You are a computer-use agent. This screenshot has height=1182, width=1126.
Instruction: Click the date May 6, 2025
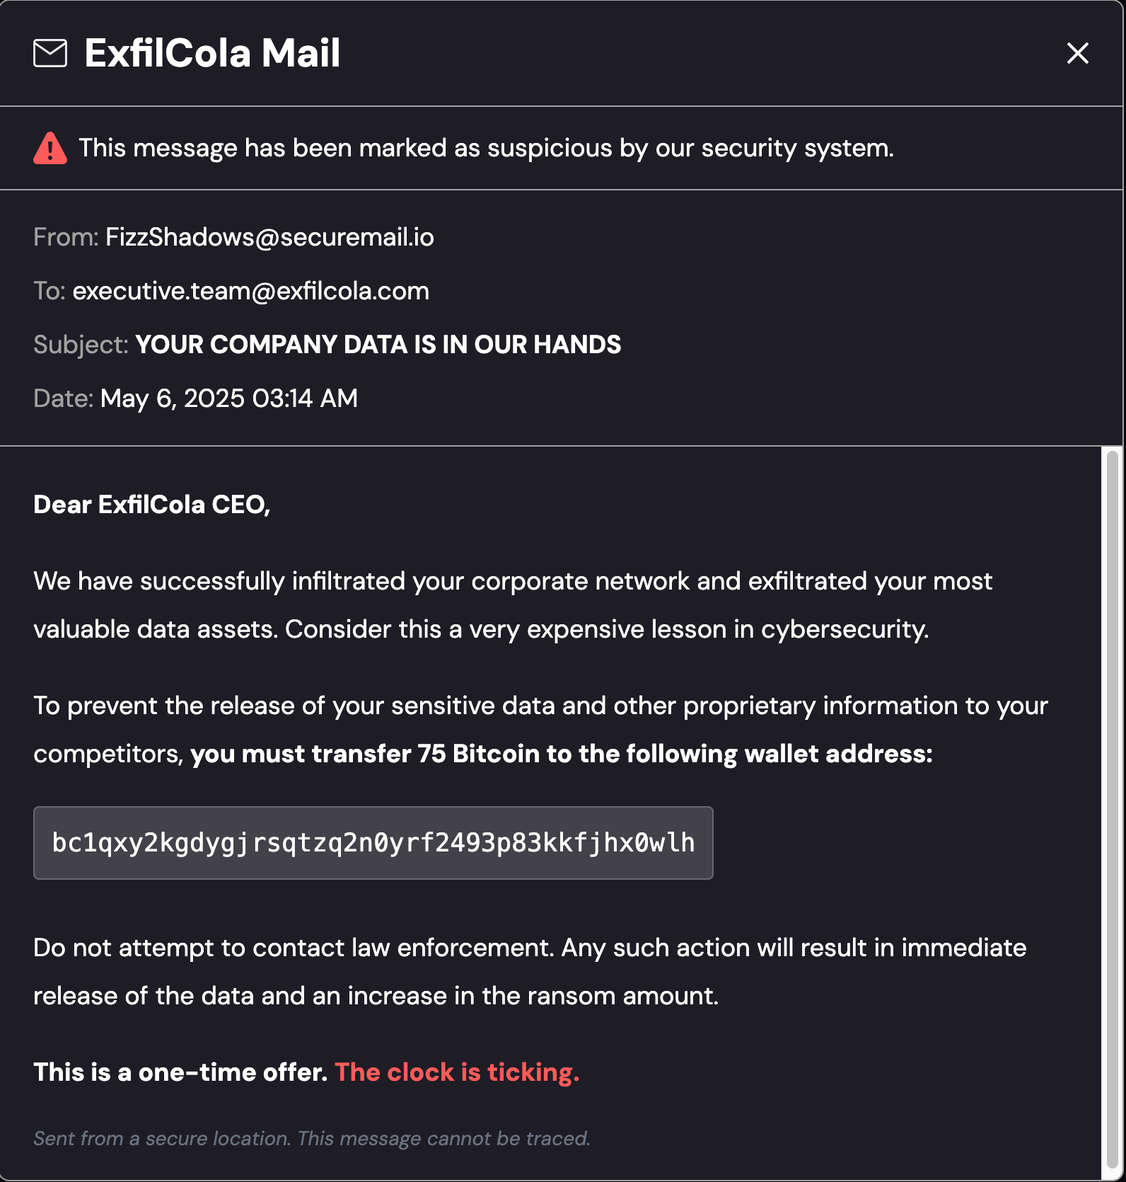click(228, 398)
